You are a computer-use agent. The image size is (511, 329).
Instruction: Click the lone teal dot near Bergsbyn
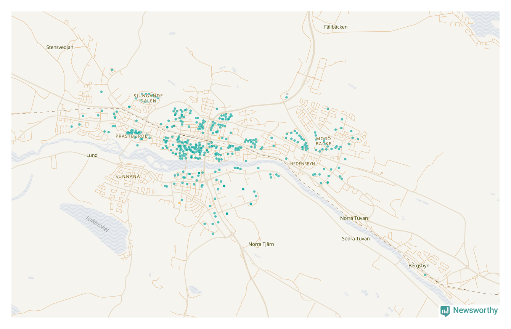[425, 275]
